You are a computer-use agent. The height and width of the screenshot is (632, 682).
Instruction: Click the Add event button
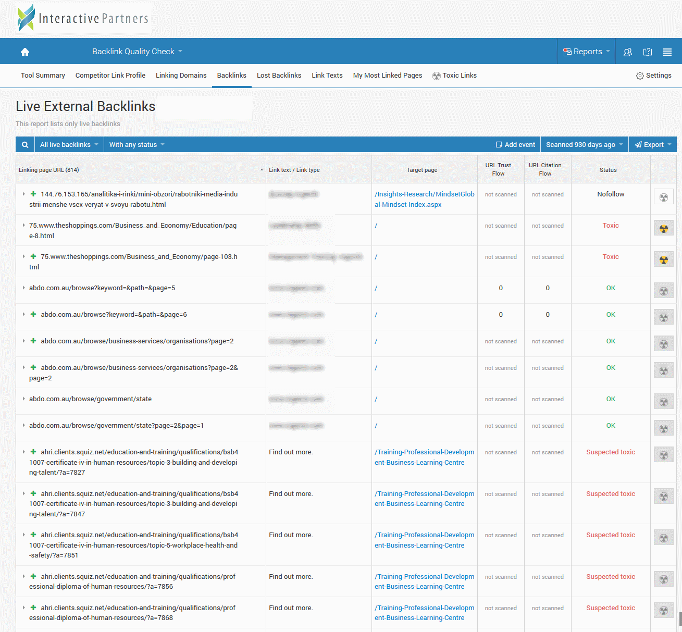tap(515, 145)
